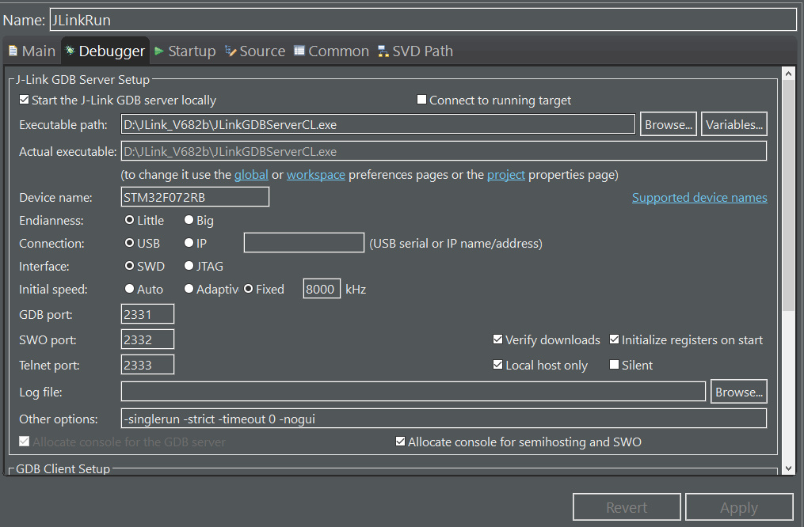804x527 pixels.
Task: Click the Main tab document icon
Action: 13,51
